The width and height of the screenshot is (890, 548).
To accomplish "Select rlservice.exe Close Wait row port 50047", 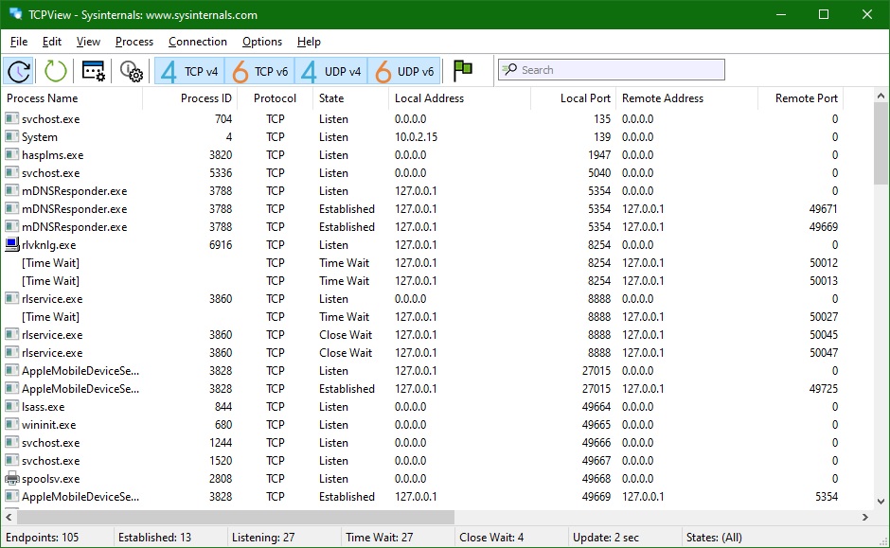I will (x=421, y=353).
